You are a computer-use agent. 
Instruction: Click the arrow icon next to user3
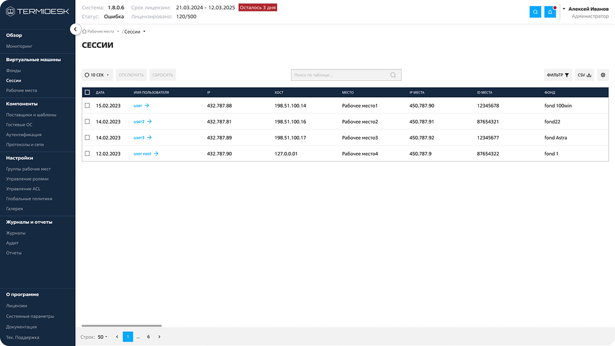[x=150, y=138]
